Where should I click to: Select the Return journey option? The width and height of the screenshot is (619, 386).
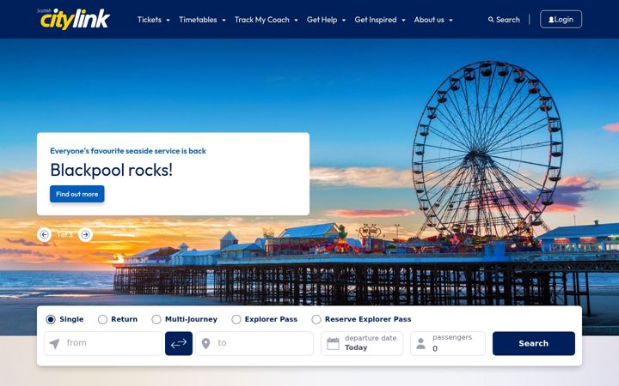tap(102, 319)
